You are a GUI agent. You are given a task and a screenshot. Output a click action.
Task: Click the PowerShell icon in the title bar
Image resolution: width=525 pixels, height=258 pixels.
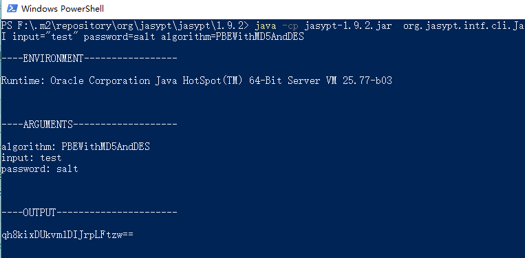coord(12,8)
